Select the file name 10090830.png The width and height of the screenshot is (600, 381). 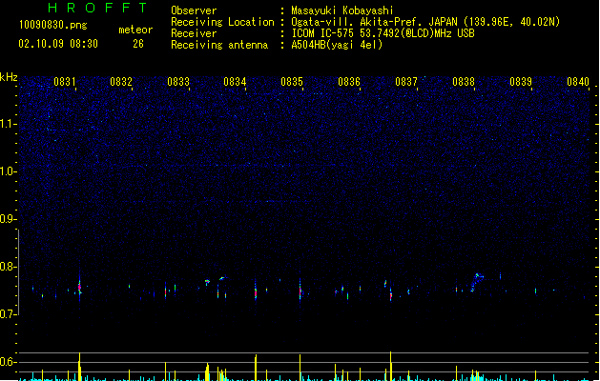click(x=52, y=25)
